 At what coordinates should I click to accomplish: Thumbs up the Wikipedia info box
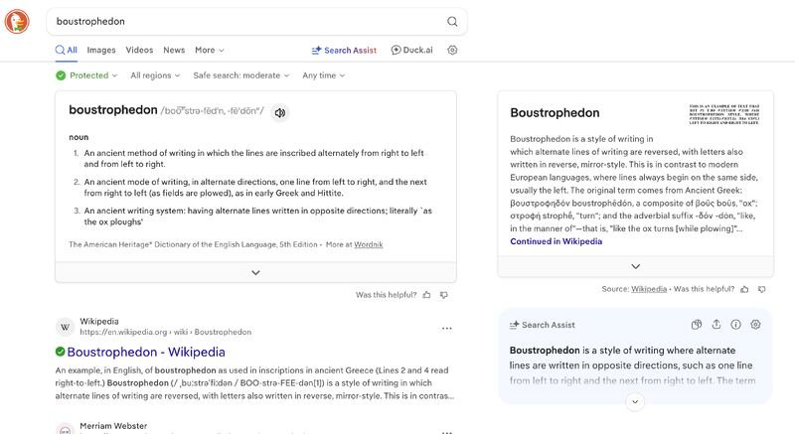coord(744,289)
